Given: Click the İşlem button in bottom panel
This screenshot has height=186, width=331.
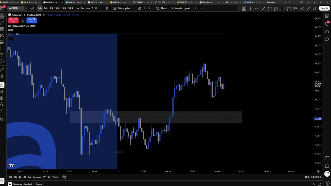Looking at the screenshot, I should [39, 184].
